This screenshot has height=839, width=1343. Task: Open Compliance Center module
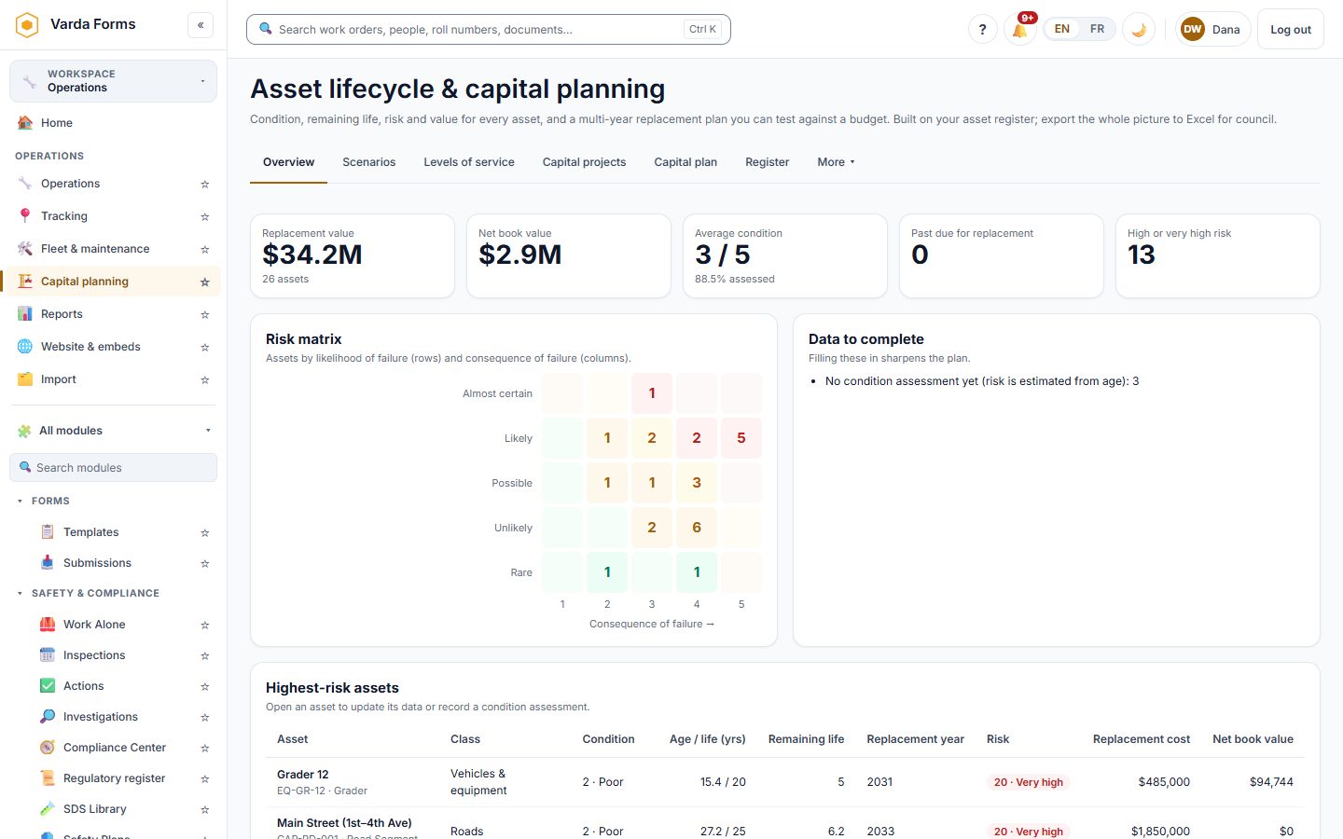(114, 748)
